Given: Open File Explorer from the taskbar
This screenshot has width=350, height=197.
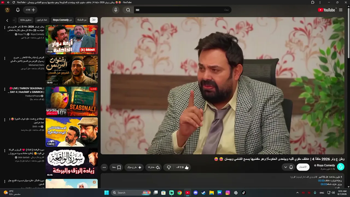Looking at the screenshot, I should [211, 193].
